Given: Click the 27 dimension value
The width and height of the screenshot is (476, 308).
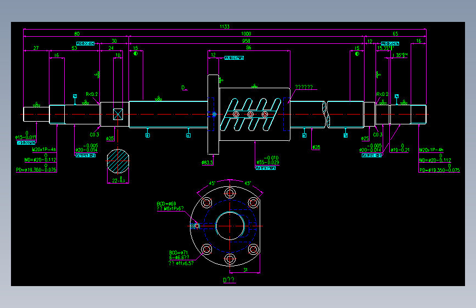Looking at the screenshot, I should 36,48.
